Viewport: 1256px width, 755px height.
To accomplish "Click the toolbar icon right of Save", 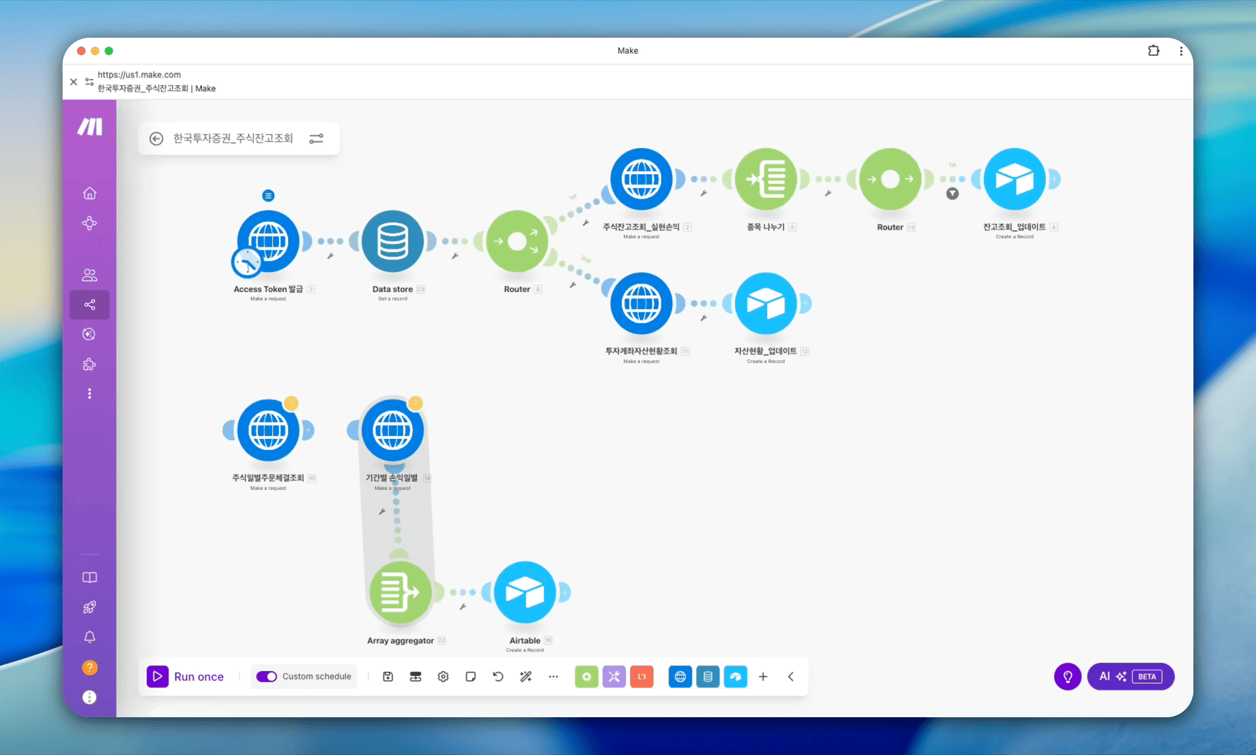I will (x=415, y=677).
